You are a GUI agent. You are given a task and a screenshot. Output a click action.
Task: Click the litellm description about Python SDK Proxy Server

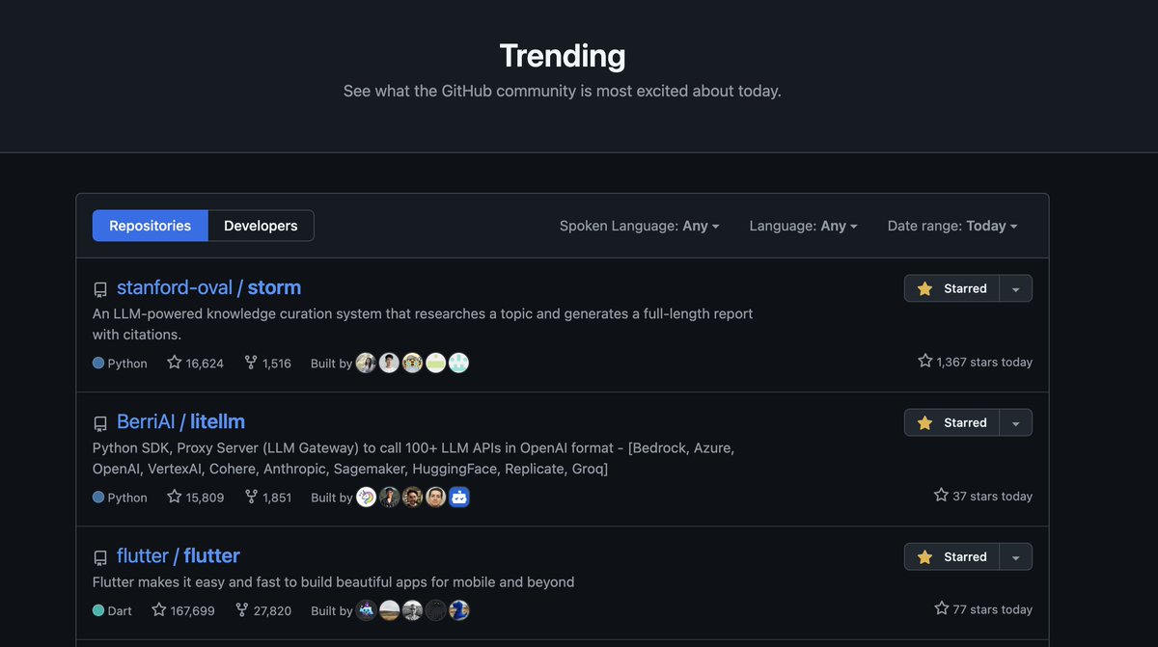(x=414, y=458)
